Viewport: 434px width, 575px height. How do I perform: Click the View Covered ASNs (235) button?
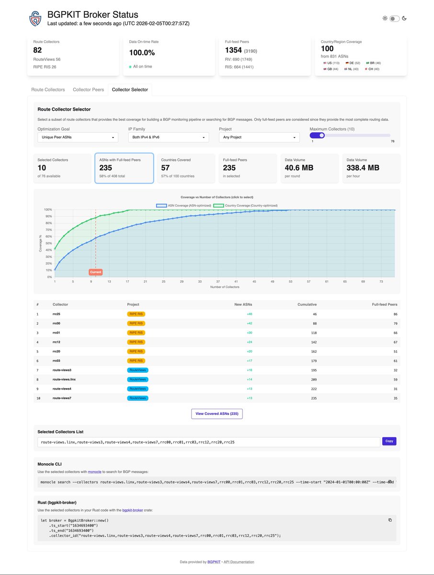(x=217, y=414)
